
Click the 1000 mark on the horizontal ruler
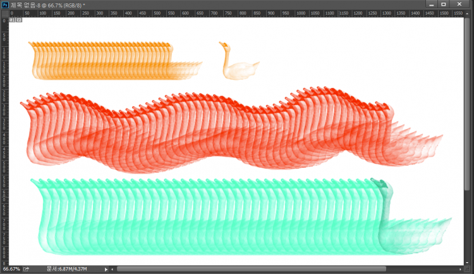(301, 13)
